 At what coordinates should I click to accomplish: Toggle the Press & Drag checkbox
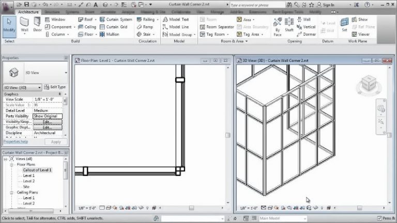coord(380,218)
